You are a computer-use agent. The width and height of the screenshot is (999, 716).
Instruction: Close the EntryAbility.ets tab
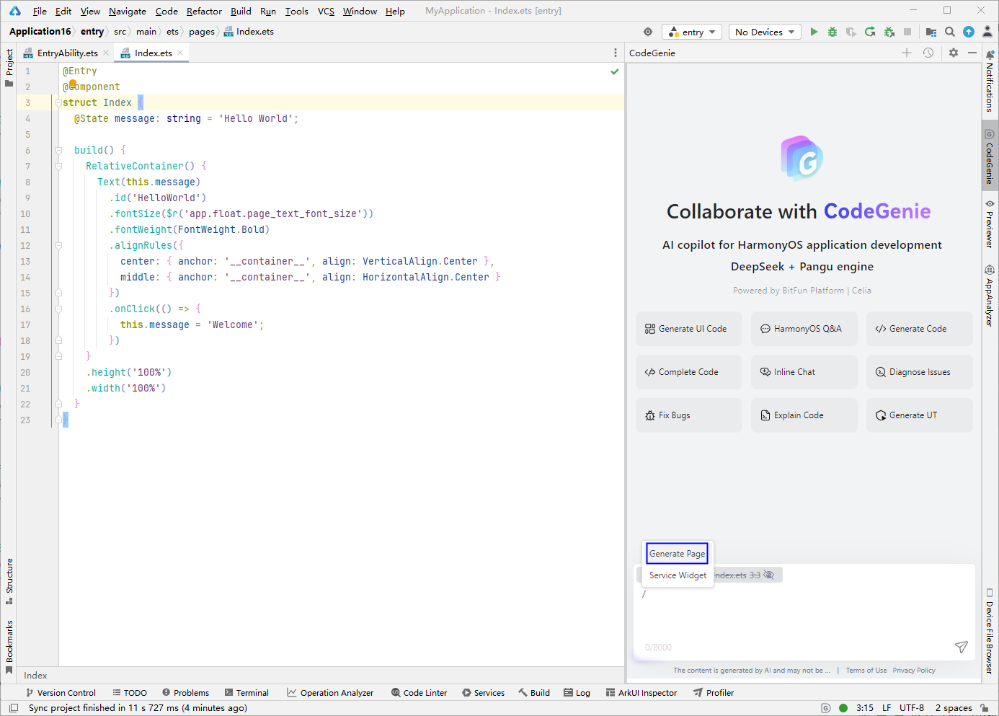click(106, 53)
